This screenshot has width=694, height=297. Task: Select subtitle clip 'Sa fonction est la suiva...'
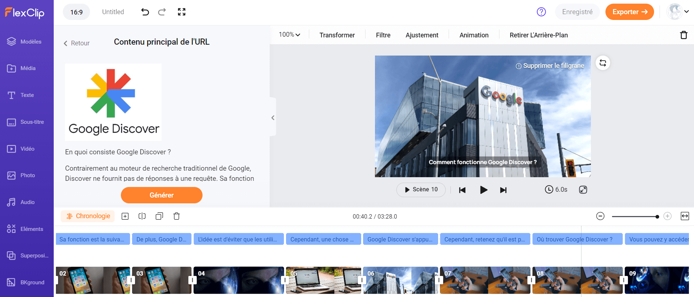(93, 239)
